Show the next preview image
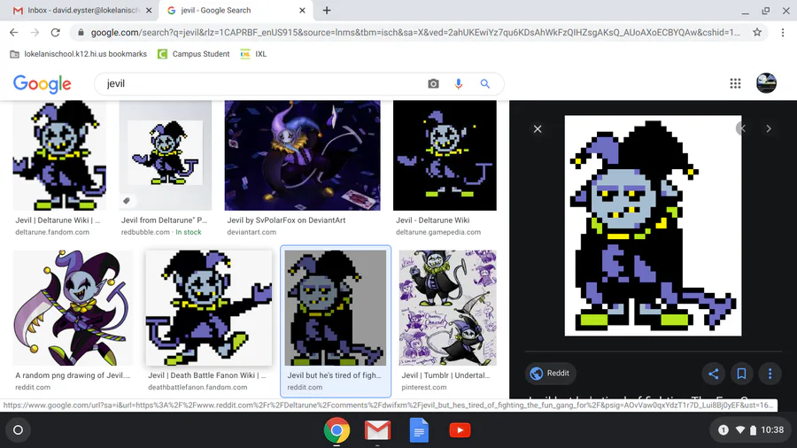The width and height of the screenshot is (797, 448). (769, 129)
